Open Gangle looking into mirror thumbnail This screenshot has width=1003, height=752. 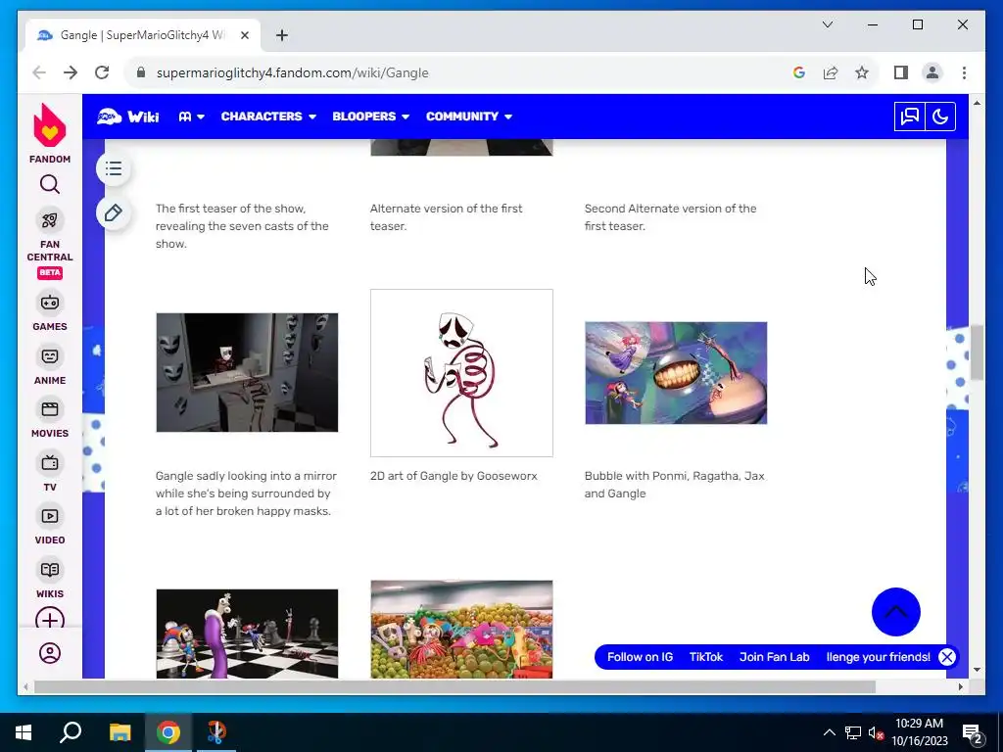pos(247,372)
